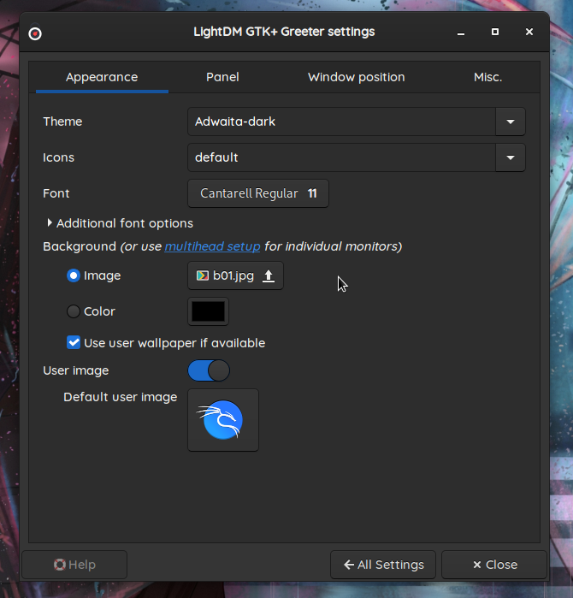Click the b01.jpg image file icon
The width and height of the screenshot is (573, 598).
(x=202, y=275)
